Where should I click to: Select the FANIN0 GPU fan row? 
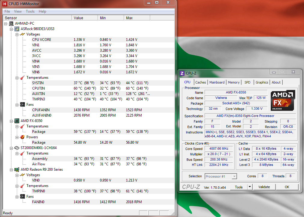(x=103, y=202)
